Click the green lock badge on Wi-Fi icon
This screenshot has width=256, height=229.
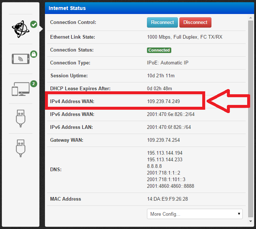pyautogui.click(x=34, y=54)
